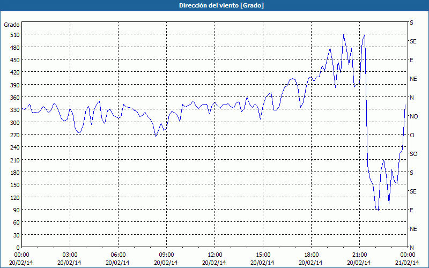
Task: Click topmost 'S' label on compass axis
Action: click(x=411, y=23)
